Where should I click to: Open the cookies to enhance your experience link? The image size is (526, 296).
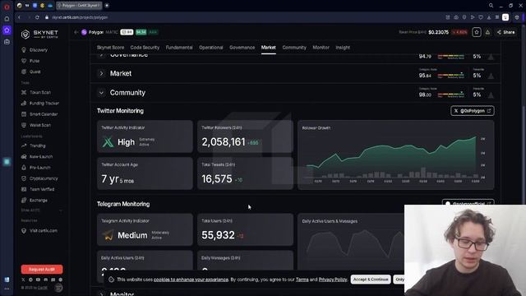(191, 280)
